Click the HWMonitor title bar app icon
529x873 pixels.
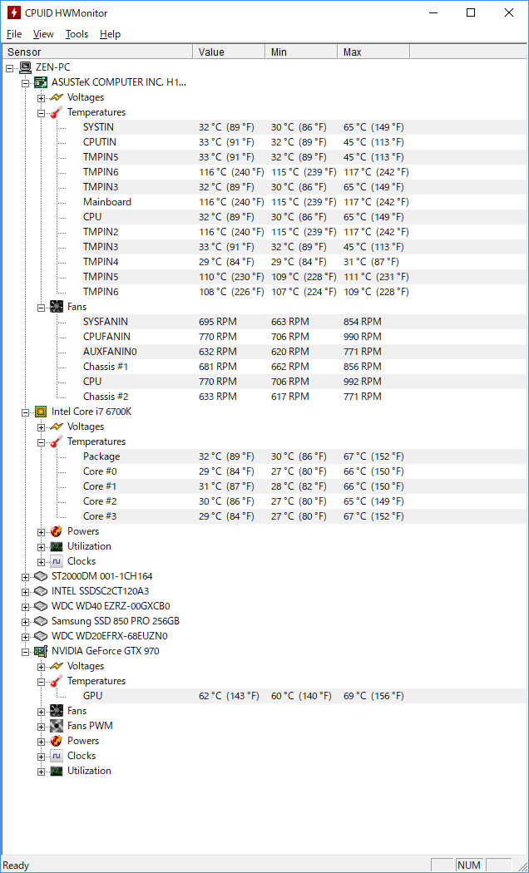(x=14, y=12)
